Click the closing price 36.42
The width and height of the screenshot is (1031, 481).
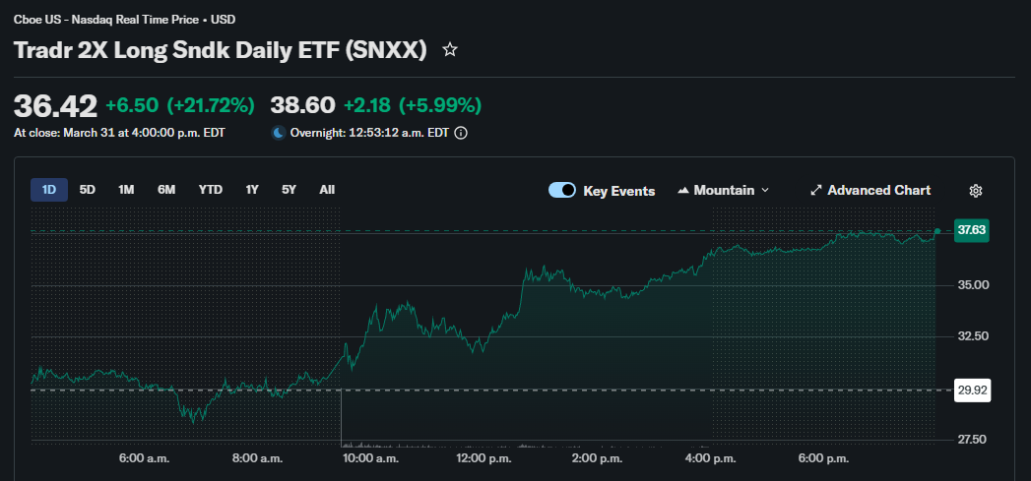pos(56,106)
